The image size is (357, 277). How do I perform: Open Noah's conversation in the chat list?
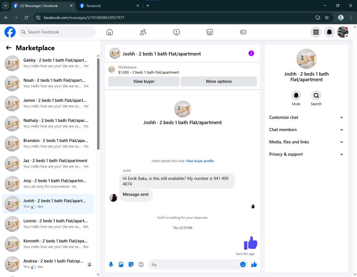pyautogui.click(x=48, y=83)
